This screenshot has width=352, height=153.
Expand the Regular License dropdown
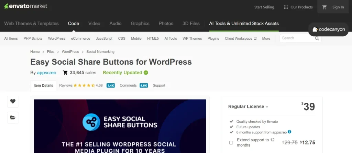click(x=248, y=107)
